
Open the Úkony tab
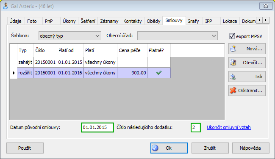coord(69,21)
